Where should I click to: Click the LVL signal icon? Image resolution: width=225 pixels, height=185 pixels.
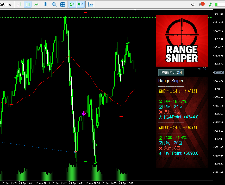[x=211, y=5]
